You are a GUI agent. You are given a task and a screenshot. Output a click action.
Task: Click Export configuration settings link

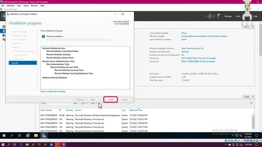(53, 91)
